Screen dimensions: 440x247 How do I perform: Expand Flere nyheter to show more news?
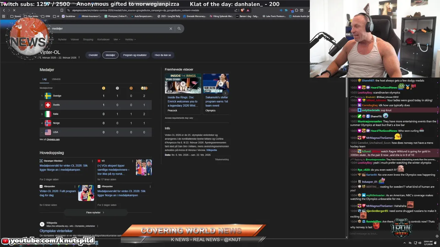(95, 212)
